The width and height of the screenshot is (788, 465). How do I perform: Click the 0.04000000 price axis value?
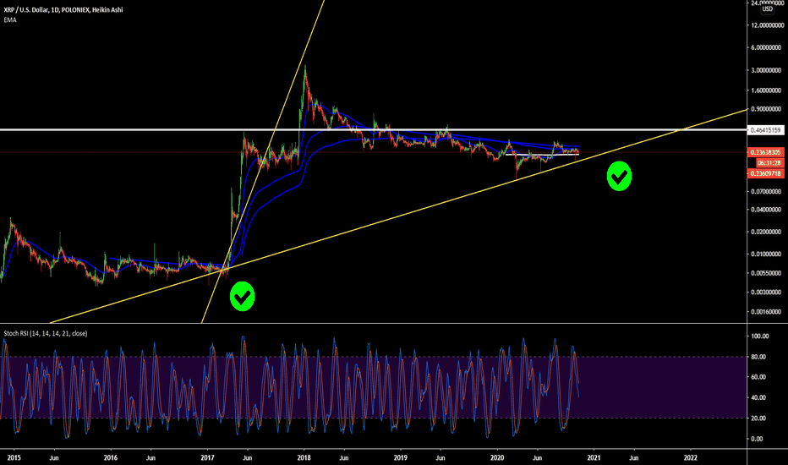766,210
